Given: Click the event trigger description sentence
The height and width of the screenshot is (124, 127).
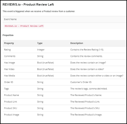Looking at the screenshot, I should click(39, 11).
